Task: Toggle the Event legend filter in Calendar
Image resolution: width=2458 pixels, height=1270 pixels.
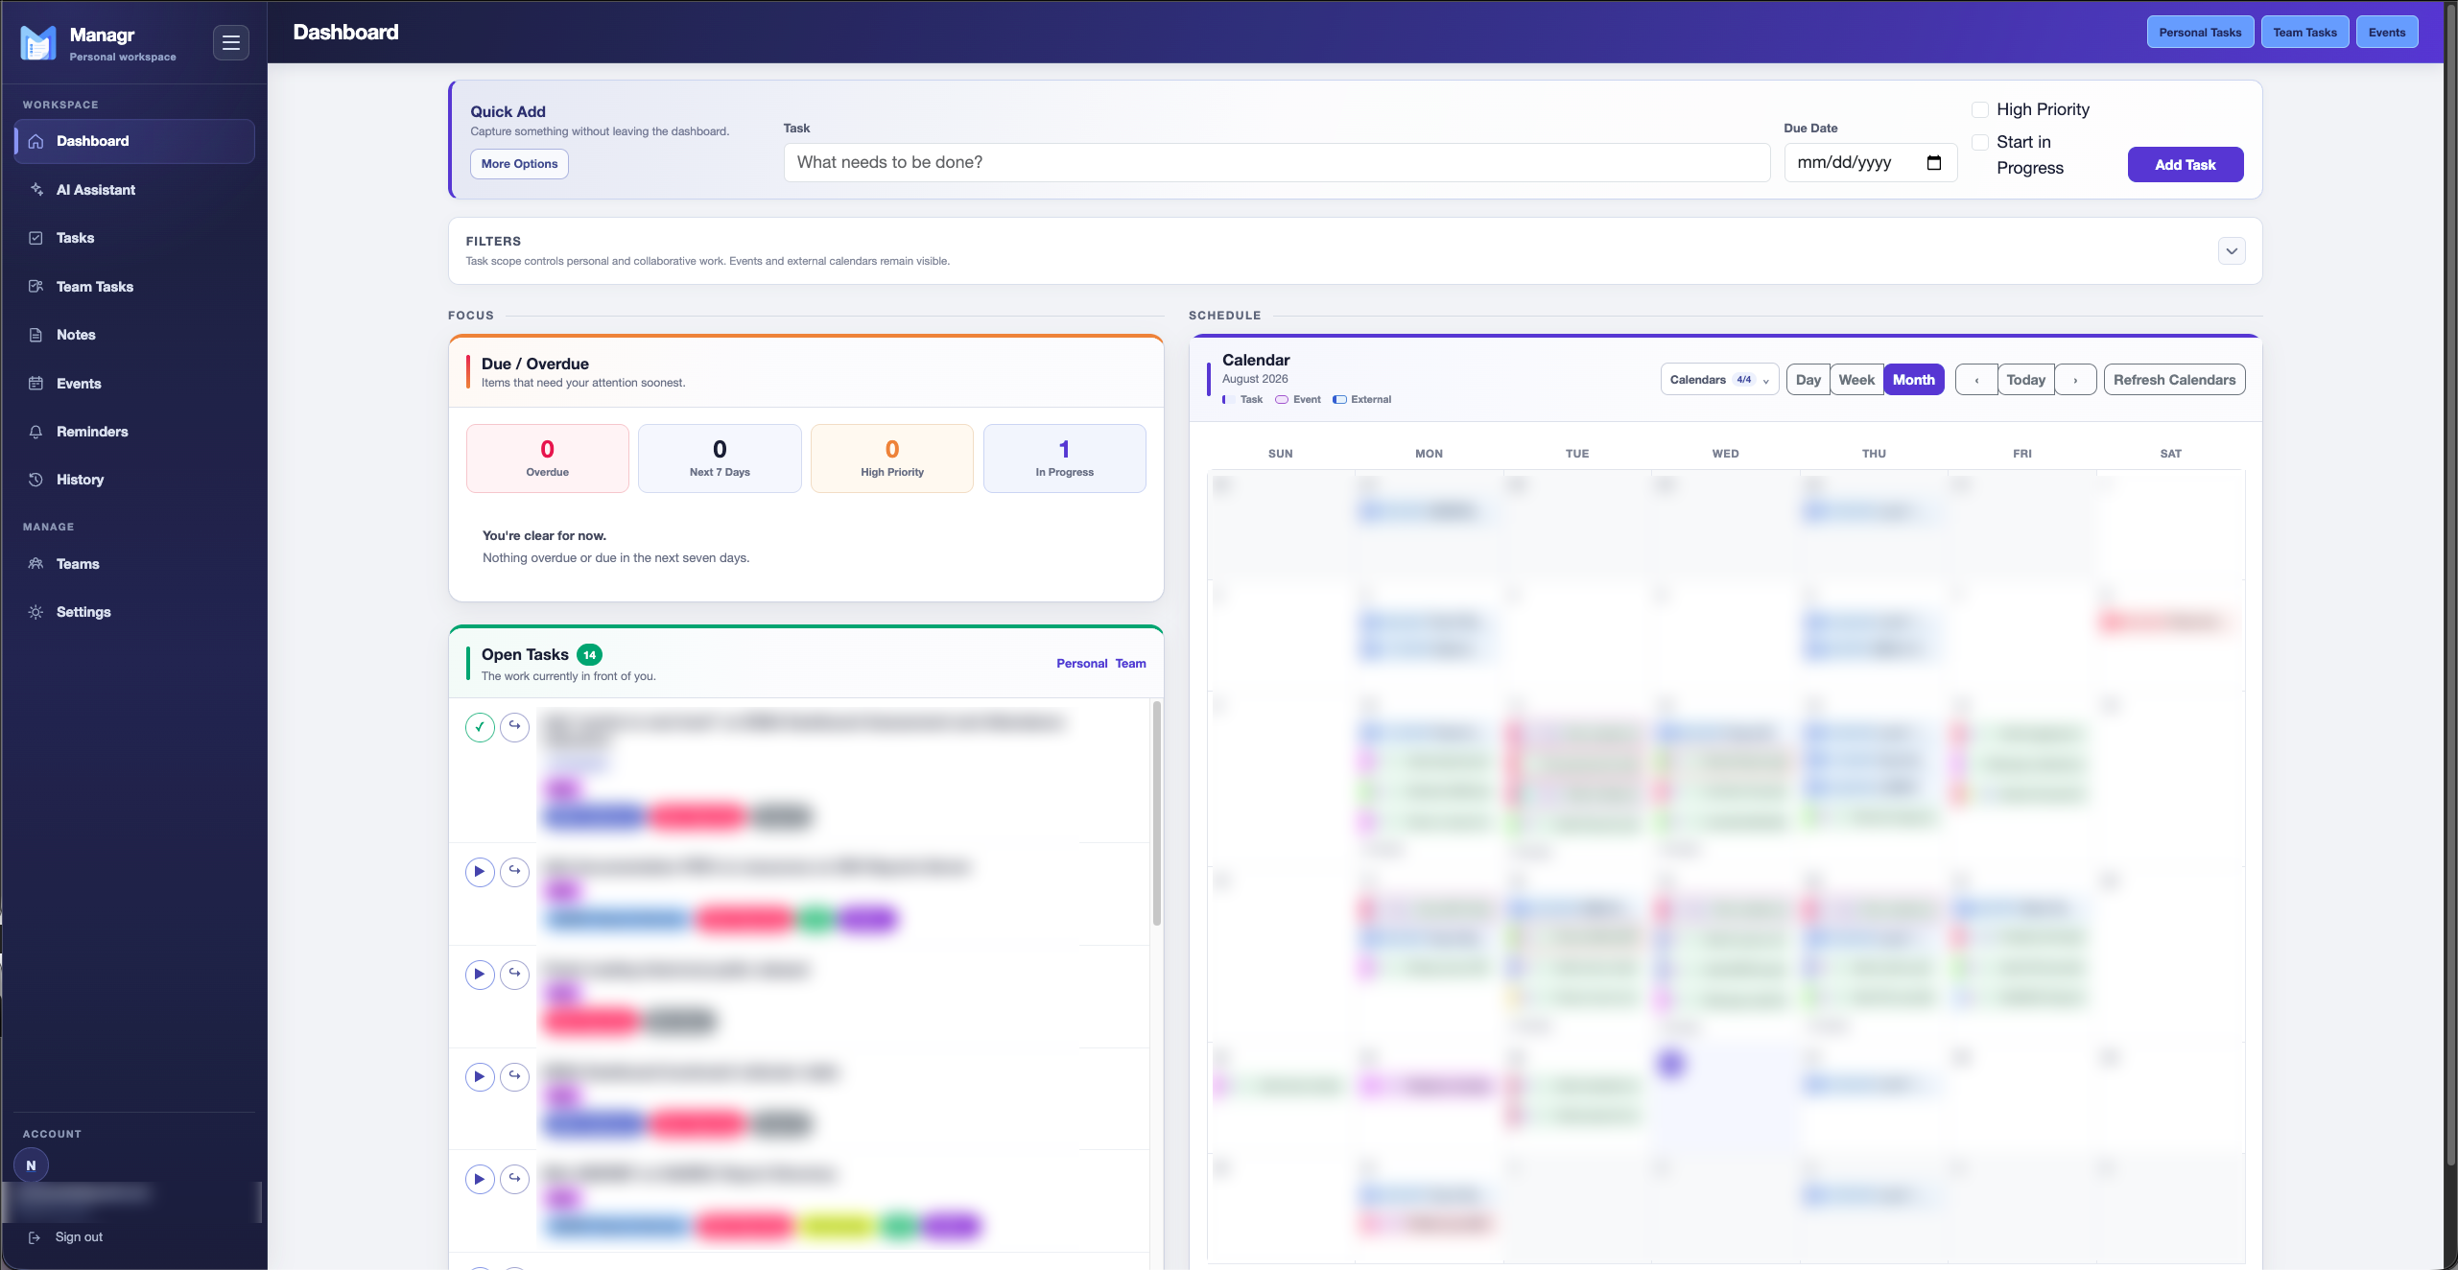Action: tap(1298, 400)
